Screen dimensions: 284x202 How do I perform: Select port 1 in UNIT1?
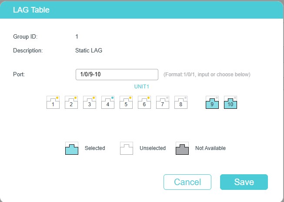click(x=53, y=102)
